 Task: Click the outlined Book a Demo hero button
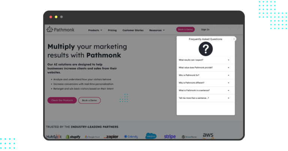90,100
